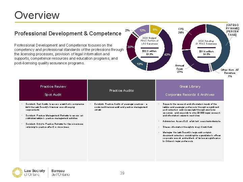The height and width of the screenshot is (182, 243).
Task: Click the "Conducts Practice Audits of paralegal practices" bullet
Action: pos(121,107)
